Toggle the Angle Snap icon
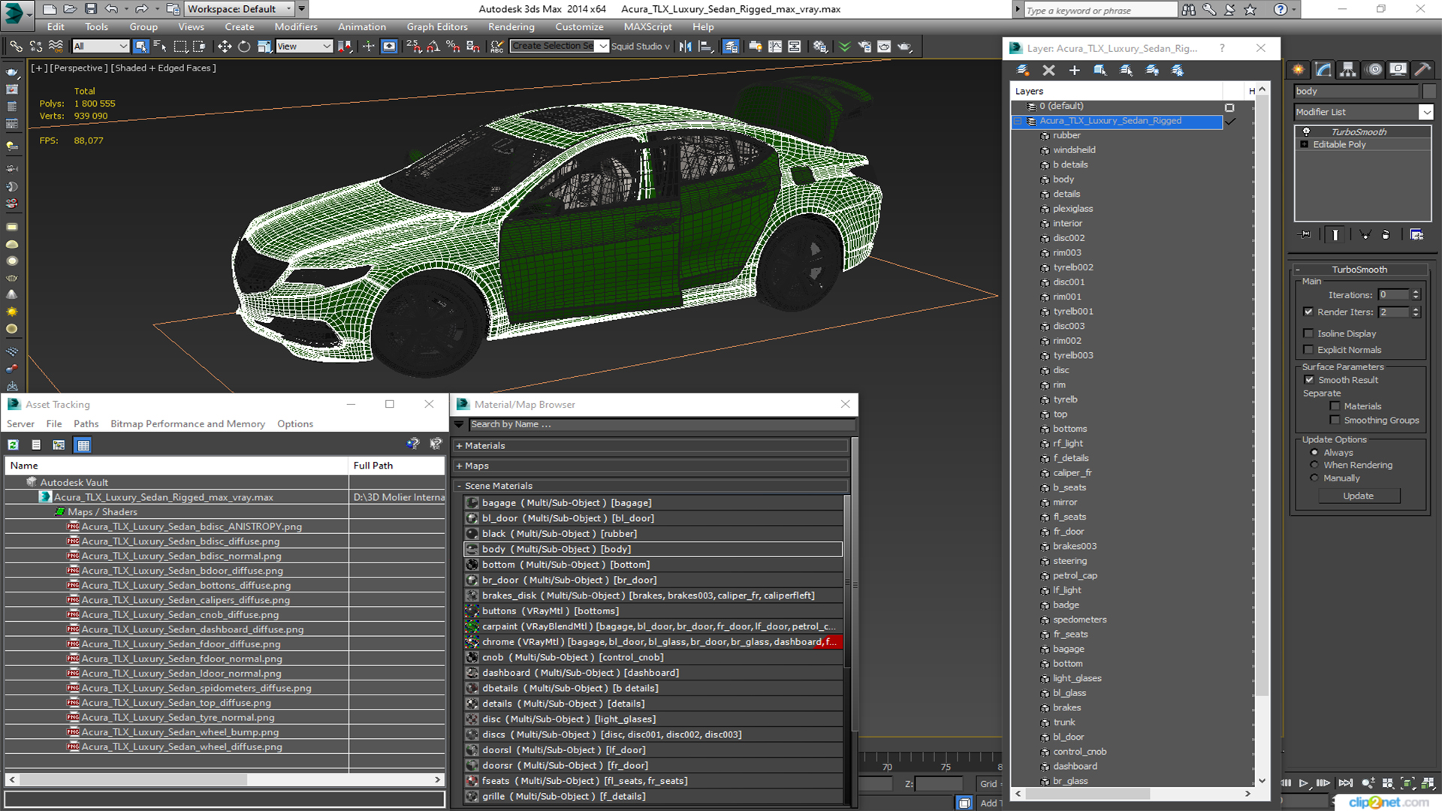Image resolution: width=1442 pixels, height=811 pixels. 433,47
